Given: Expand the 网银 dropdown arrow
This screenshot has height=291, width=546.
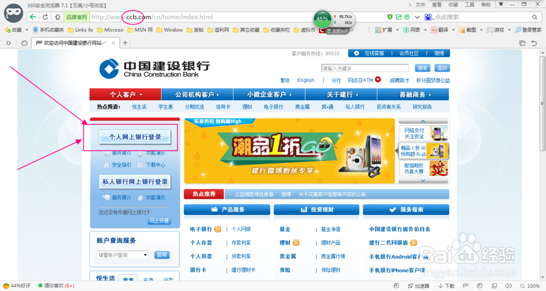Looking at the screenshot, I should (x=425, y=30).
